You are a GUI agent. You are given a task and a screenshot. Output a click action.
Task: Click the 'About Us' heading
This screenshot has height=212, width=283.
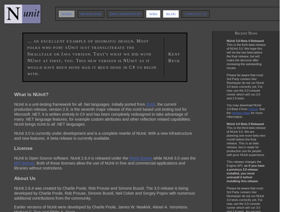pyautogui.click(x=25, y=179)
